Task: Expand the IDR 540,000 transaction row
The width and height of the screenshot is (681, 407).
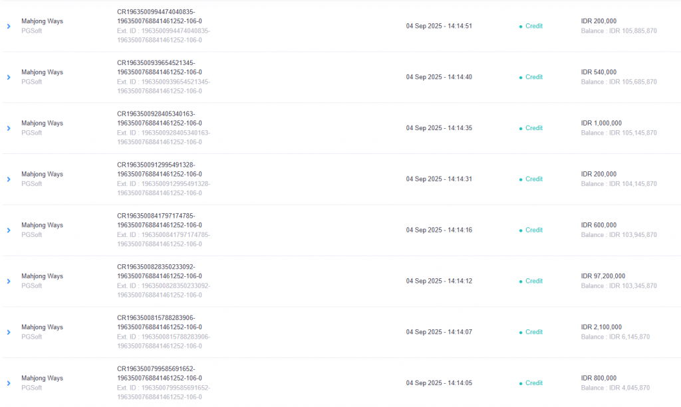Action: click(9, 77)
